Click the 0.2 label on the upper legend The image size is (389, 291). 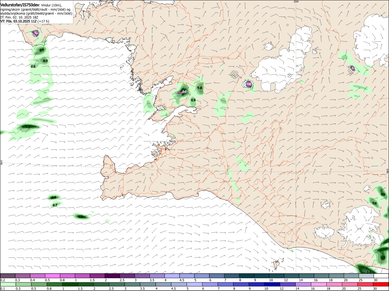2,280
